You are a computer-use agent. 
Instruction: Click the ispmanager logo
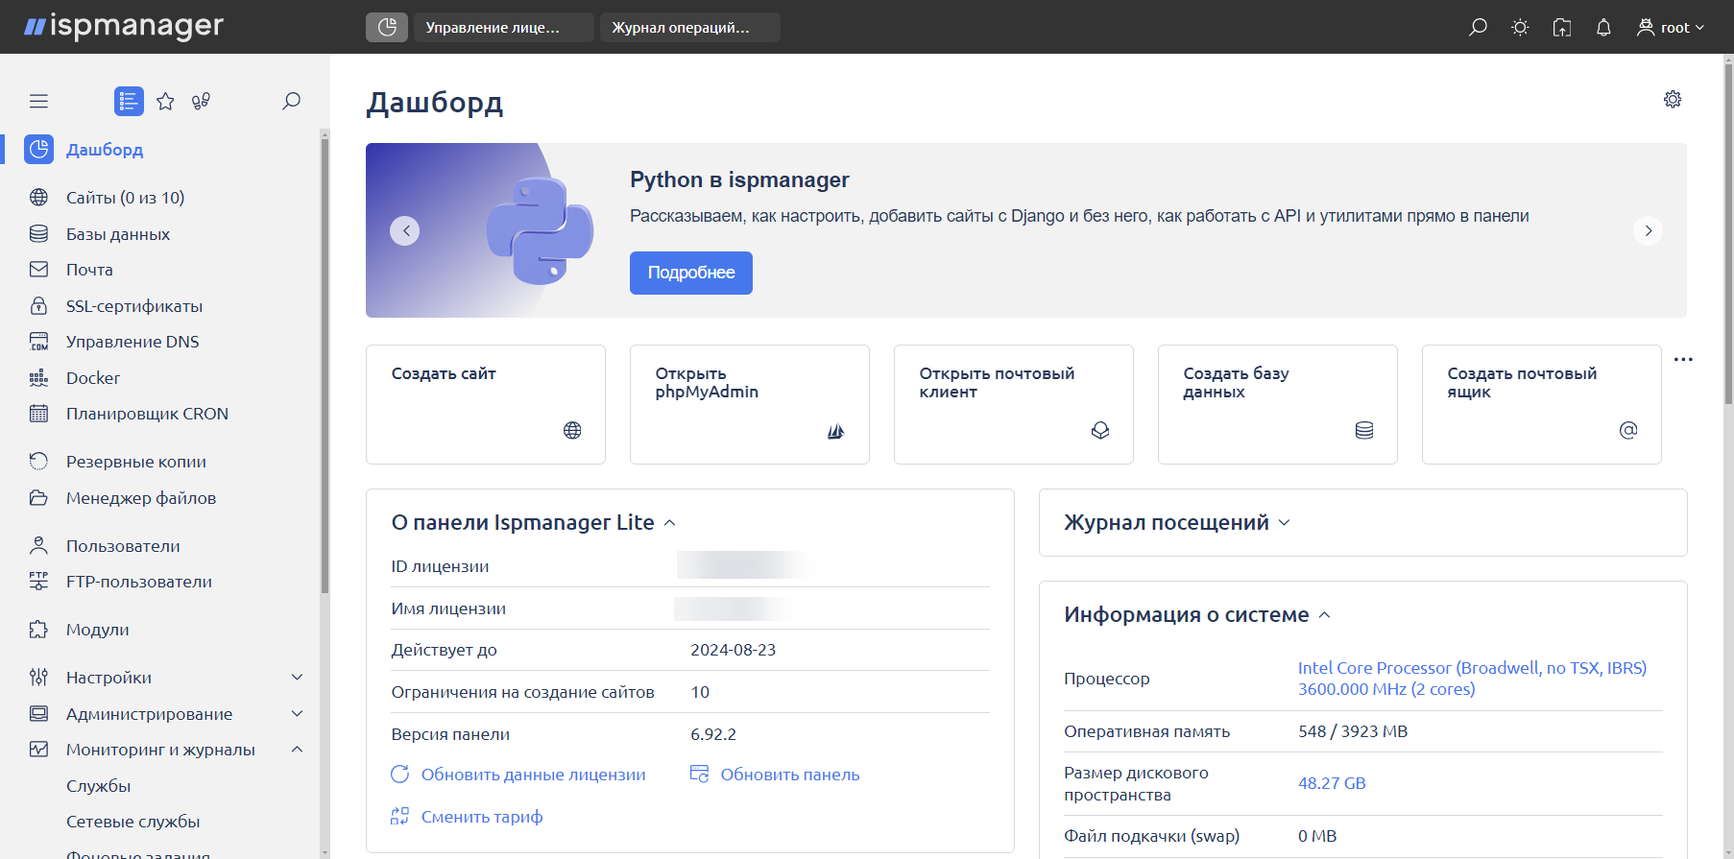tap(123, 27)
